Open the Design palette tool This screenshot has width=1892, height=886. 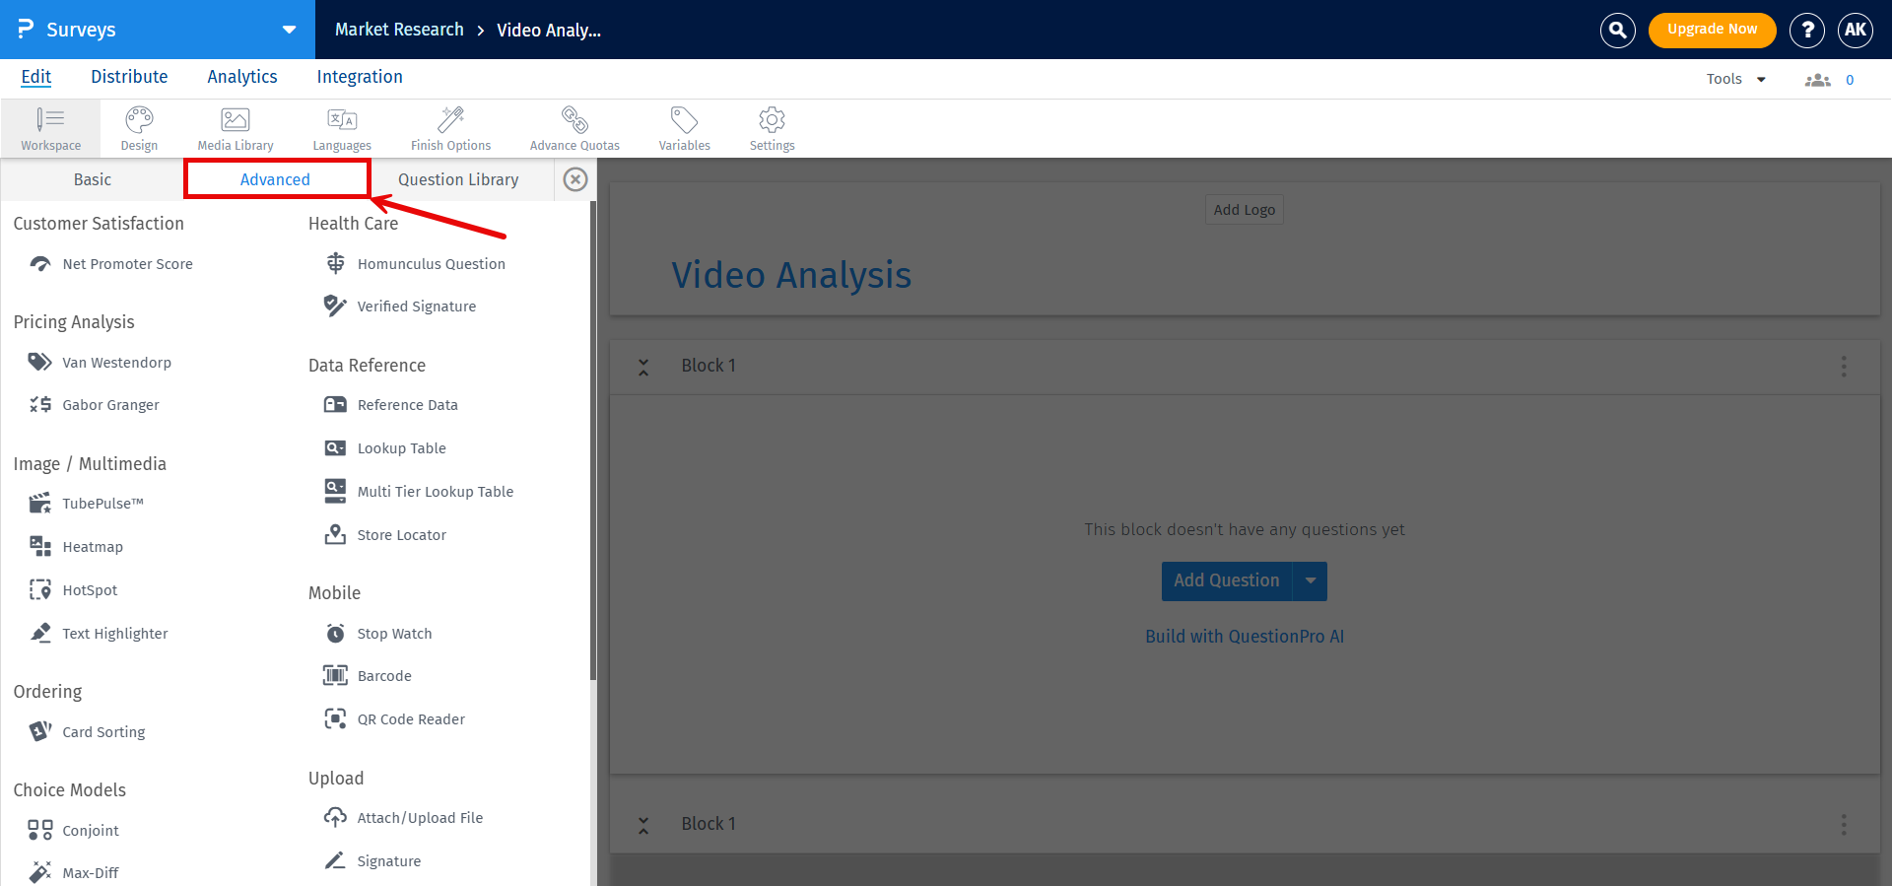(x=139, y=128)
